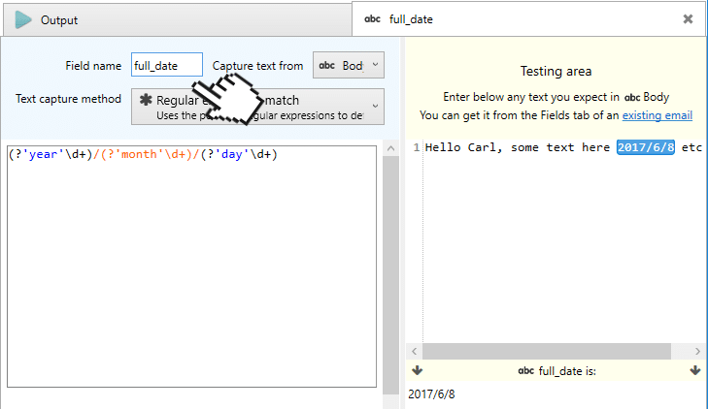Click inside the regular expression editor
This screenshot has height=409, width=708.
pyautogui.click(x=191, y=266)
